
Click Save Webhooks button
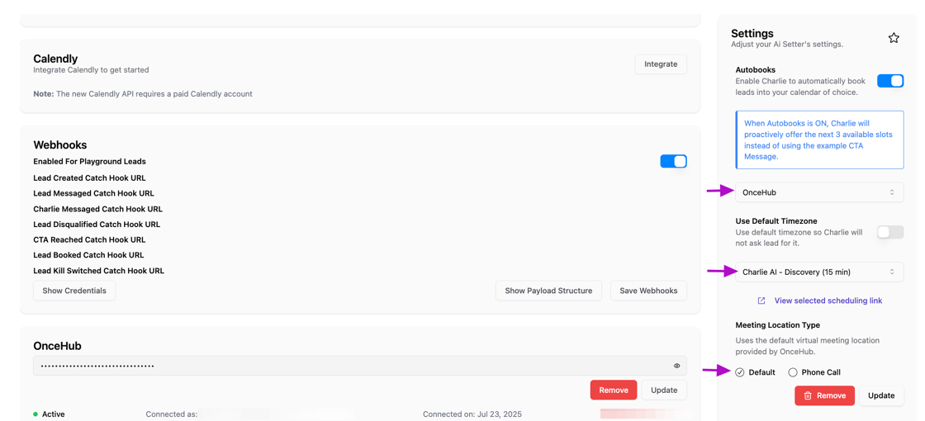(648, 291)
